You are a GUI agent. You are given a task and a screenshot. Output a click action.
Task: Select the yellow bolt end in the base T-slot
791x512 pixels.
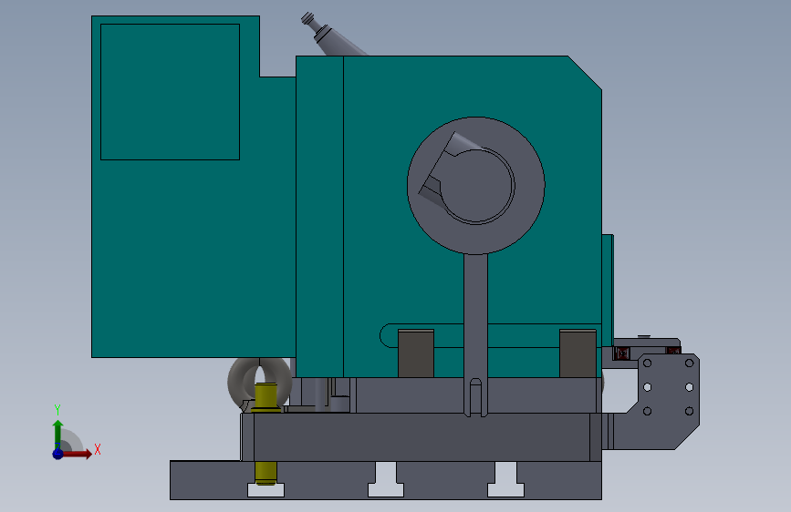coord(265,473)
